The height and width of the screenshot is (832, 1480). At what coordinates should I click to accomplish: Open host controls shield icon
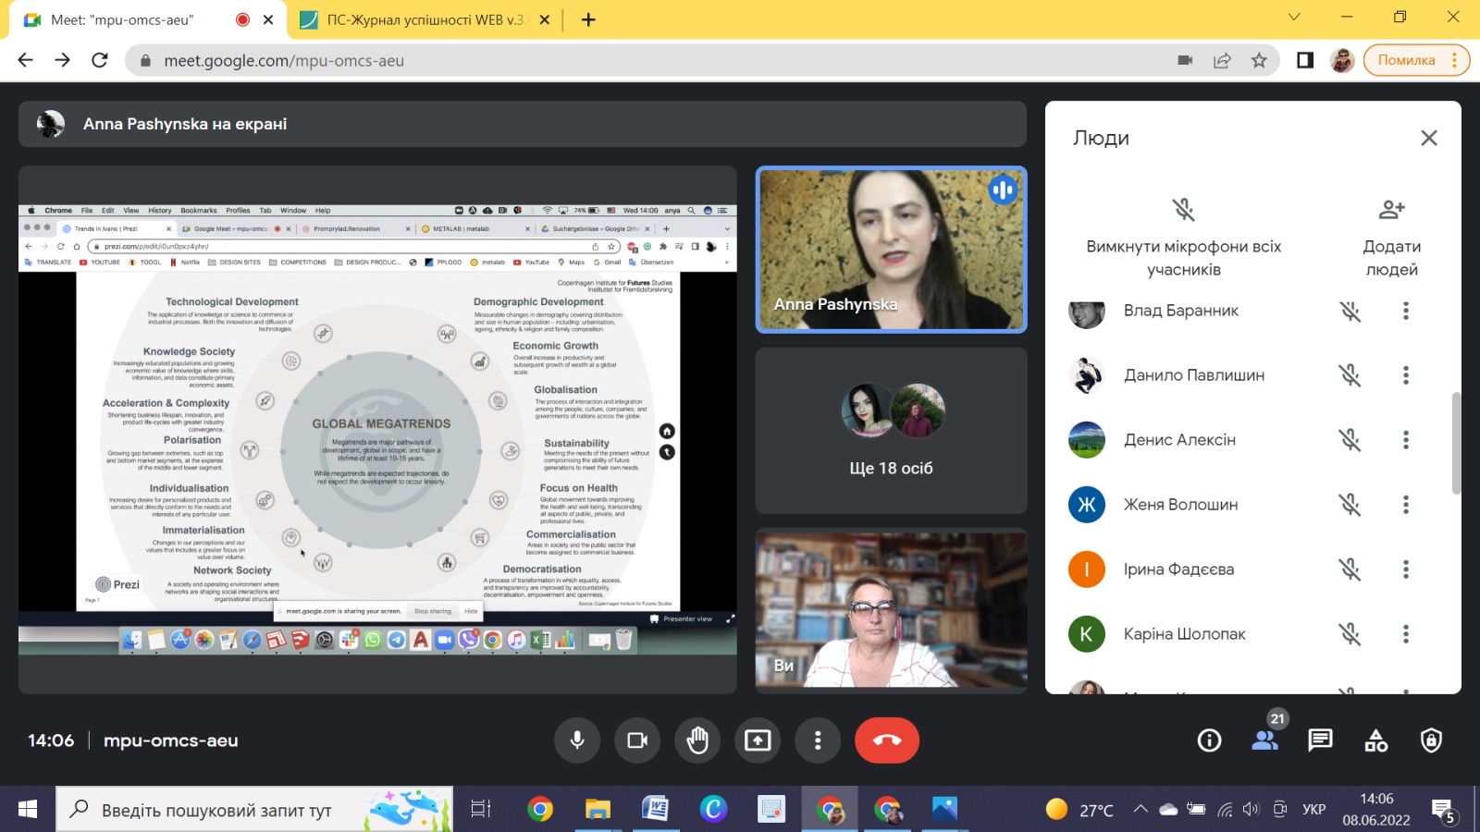[x=1431, y=740]
